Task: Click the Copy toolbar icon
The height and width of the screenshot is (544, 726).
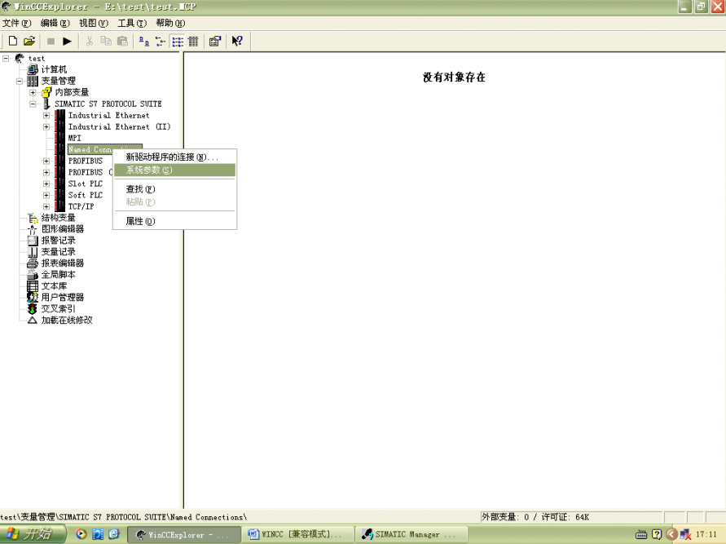Action: 106,42
